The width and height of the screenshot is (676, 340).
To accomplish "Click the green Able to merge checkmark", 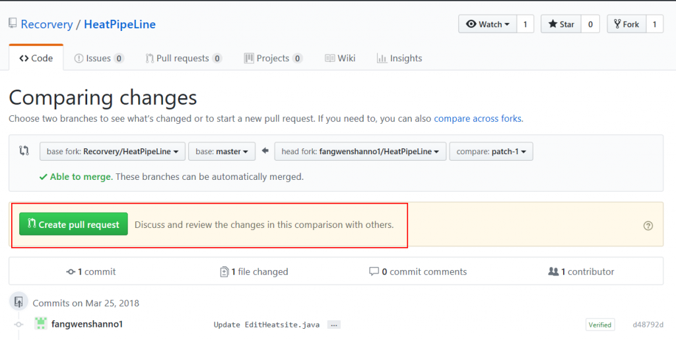I will pos(43,177).
